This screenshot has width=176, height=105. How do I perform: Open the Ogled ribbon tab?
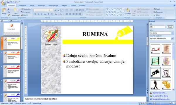(x=73, y=6)
